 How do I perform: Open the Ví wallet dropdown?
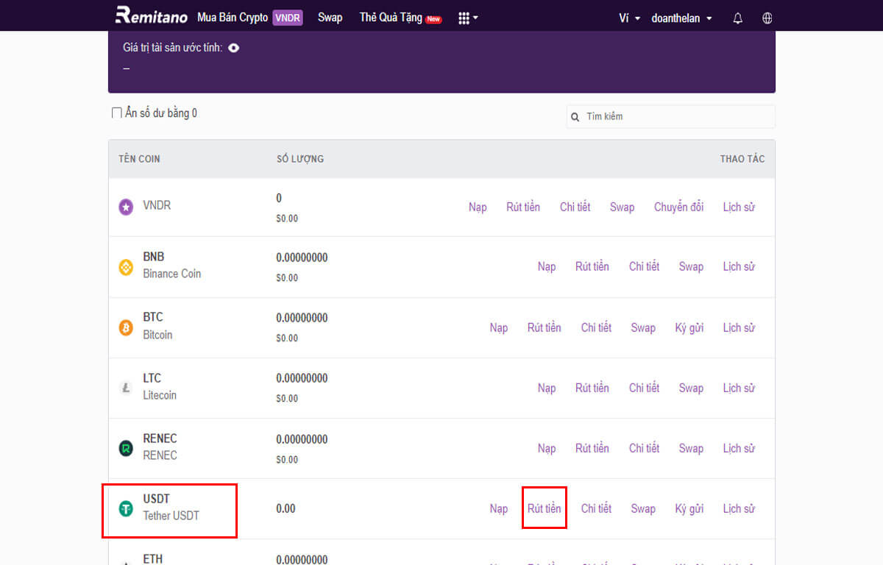pyautogui.click(x=629, y=18)
